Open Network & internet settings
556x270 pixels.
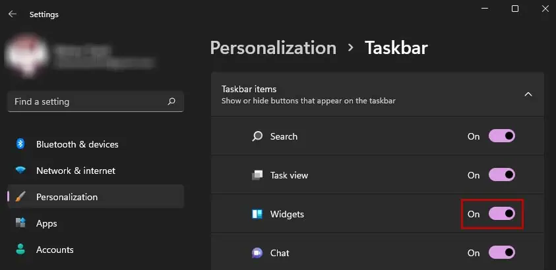(x=96, y=171)
